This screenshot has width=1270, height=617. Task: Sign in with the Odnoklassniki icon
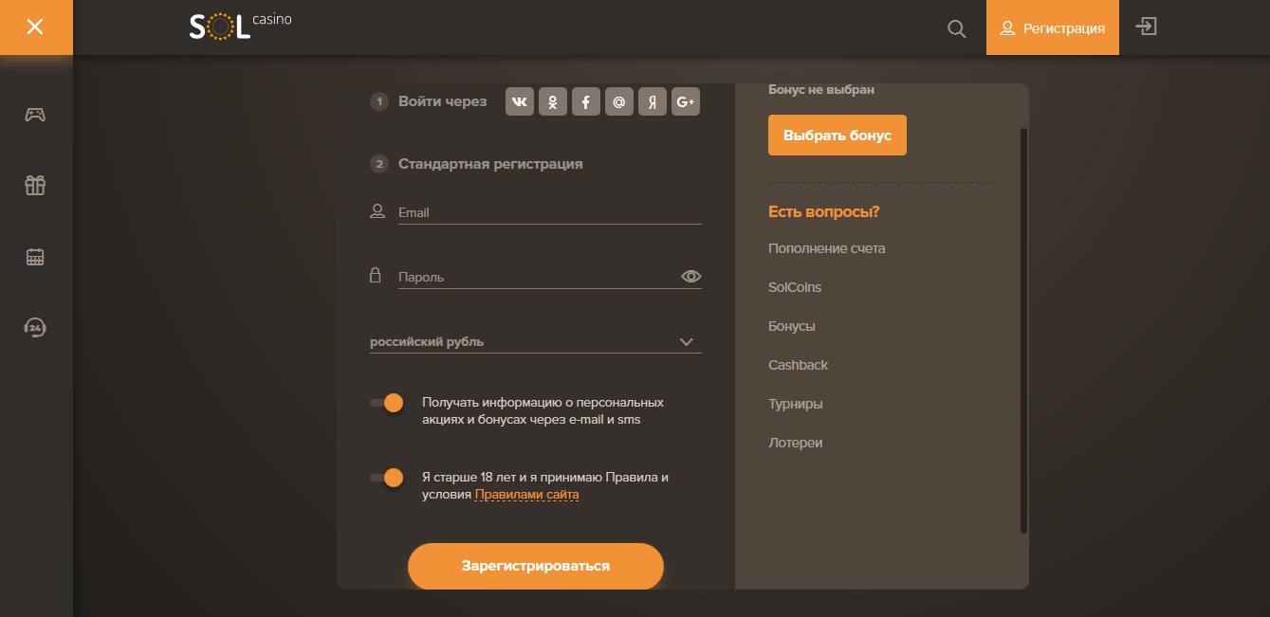(553, 101)
